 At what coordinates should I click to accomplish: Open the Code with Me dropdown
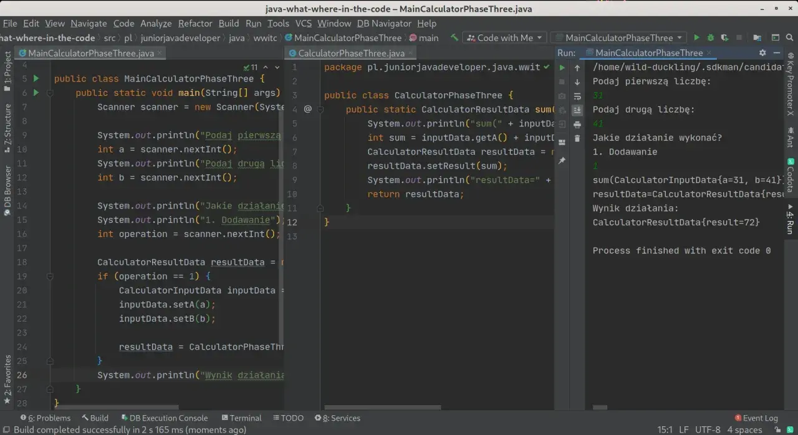click(504, 37)
